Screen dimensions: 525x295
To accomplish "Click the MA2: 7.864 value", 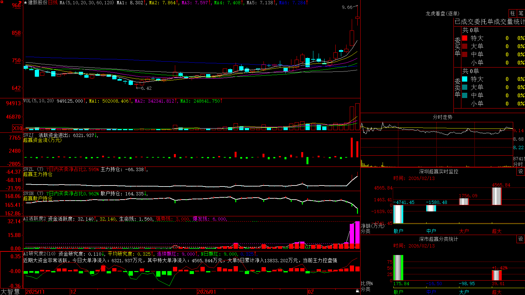I will tap(164, 3).
